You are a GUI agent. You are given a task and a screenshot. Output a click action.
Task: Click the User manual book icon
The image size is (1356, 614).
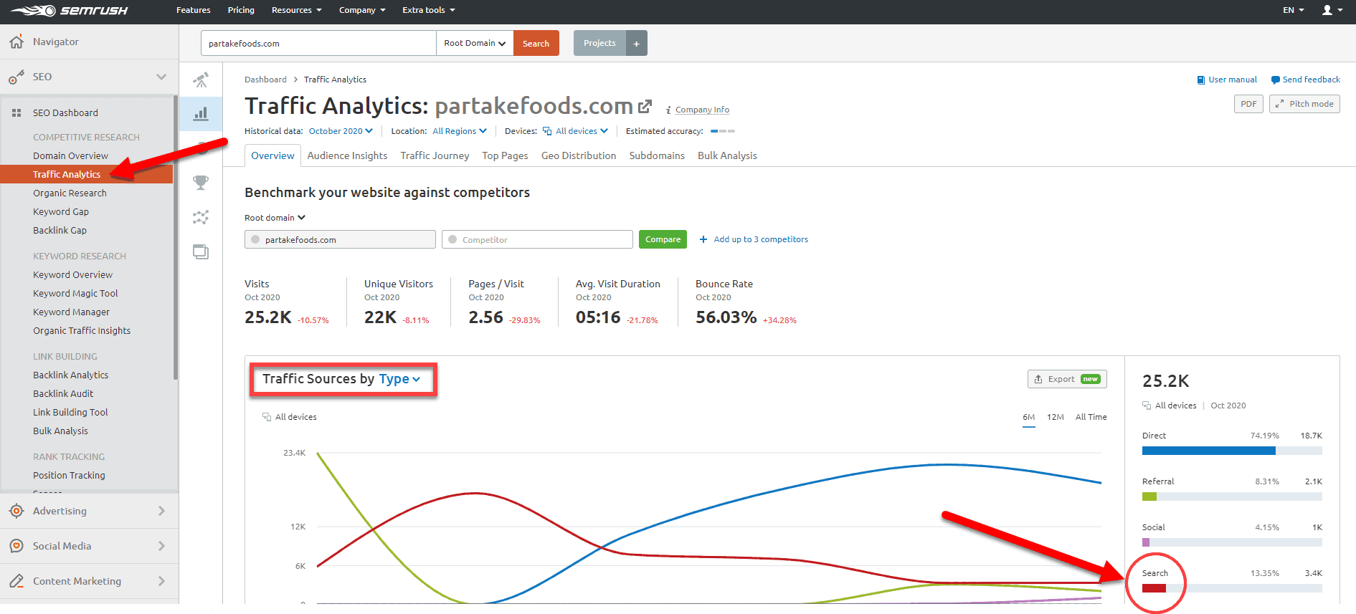1200,80
